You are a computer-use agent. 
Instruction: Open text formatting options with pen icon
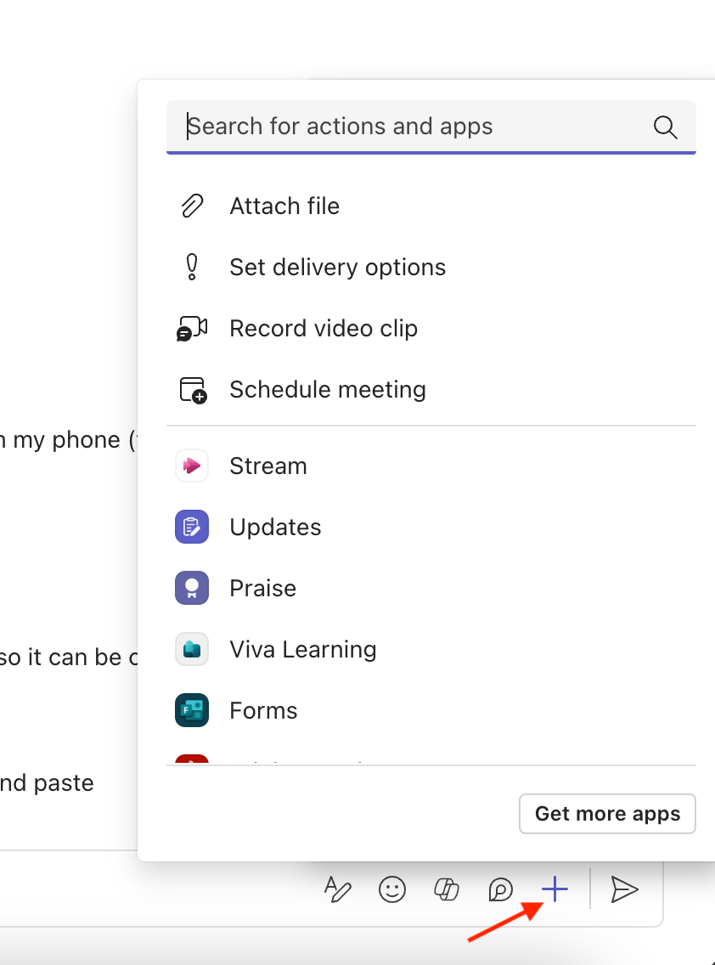point(338,889)
